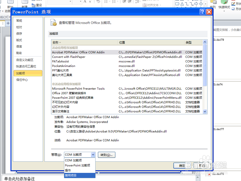Choose PowerPoint 加载项 in the dropdown list
This screenshot has width=241, height=181.
point(80,165)
